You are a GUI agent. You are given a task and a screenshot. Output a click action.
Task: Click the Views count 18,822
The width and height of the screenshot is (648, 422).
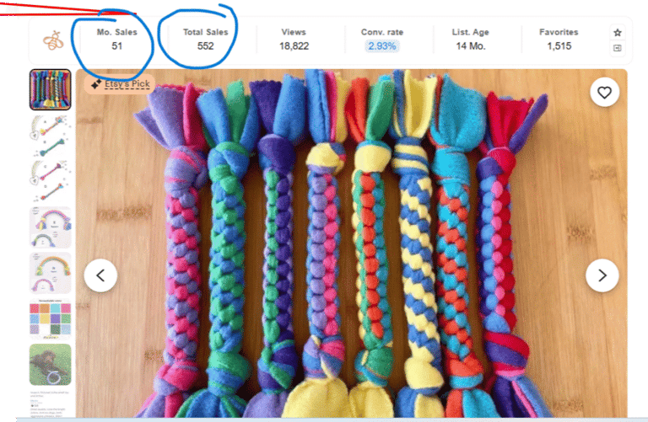point(294,46)
